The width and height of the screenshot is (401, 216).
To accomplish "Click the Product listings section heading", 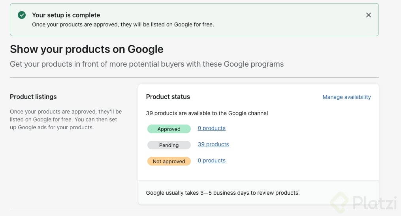I will tap(33, 97).
